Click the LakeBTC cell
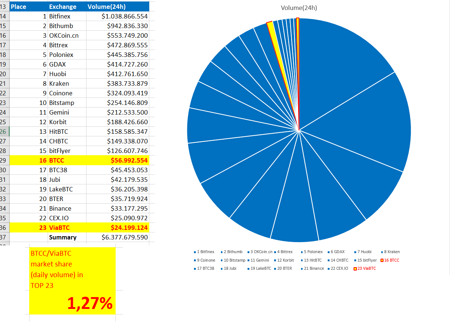The width and height of the screenshot is (450, 330). pos(67,189)
